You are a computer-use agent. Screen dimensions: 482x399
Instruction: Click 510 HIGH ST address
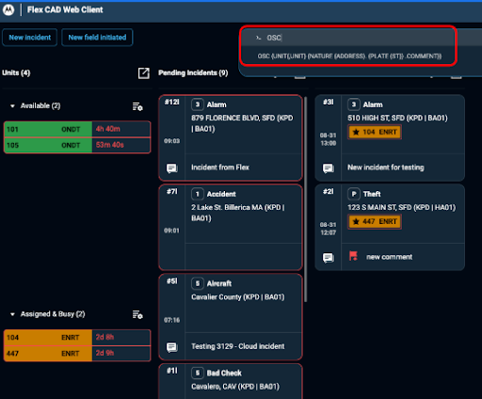coord(397,118)
